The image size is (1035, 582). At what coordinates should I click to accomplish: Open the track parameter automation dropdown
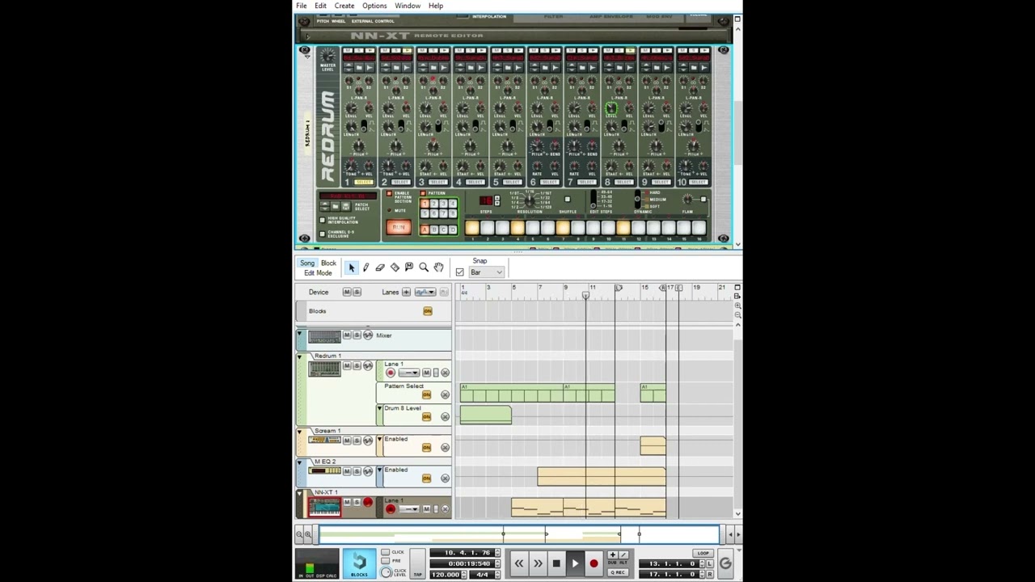click(425, 292)
